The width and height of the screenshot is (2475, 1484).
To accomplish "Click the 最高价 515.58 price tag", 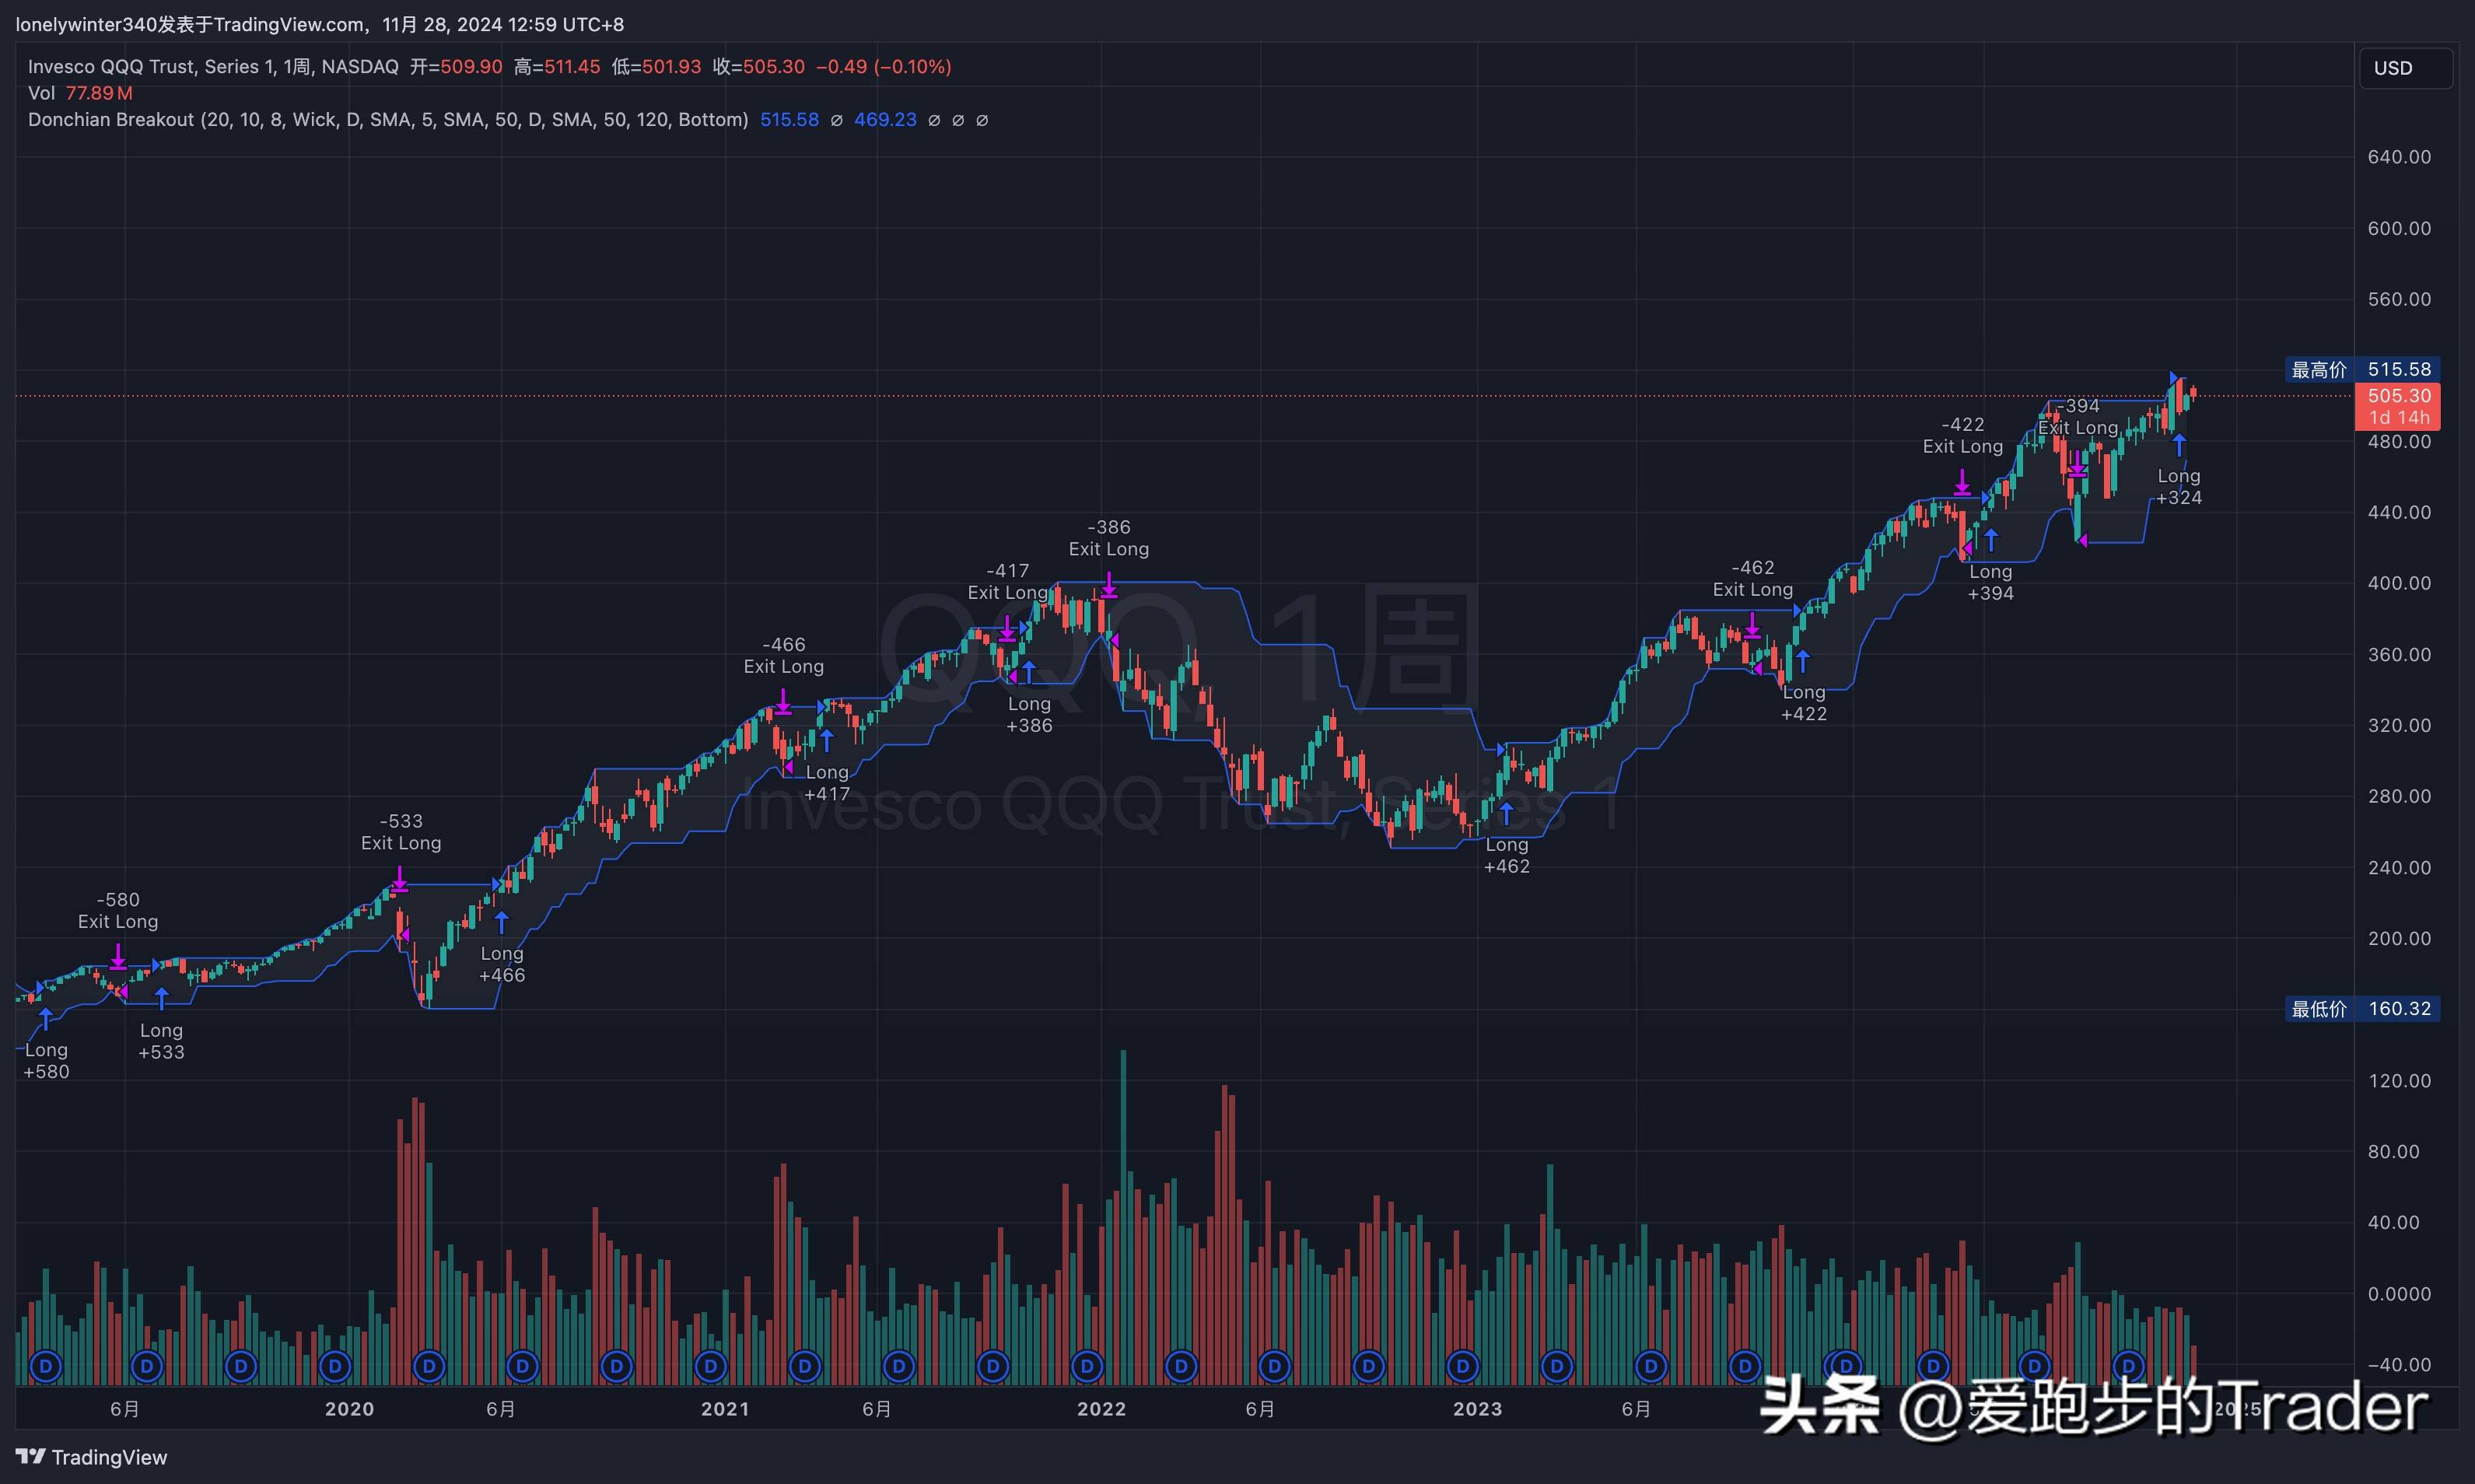I will (2363, 370).
